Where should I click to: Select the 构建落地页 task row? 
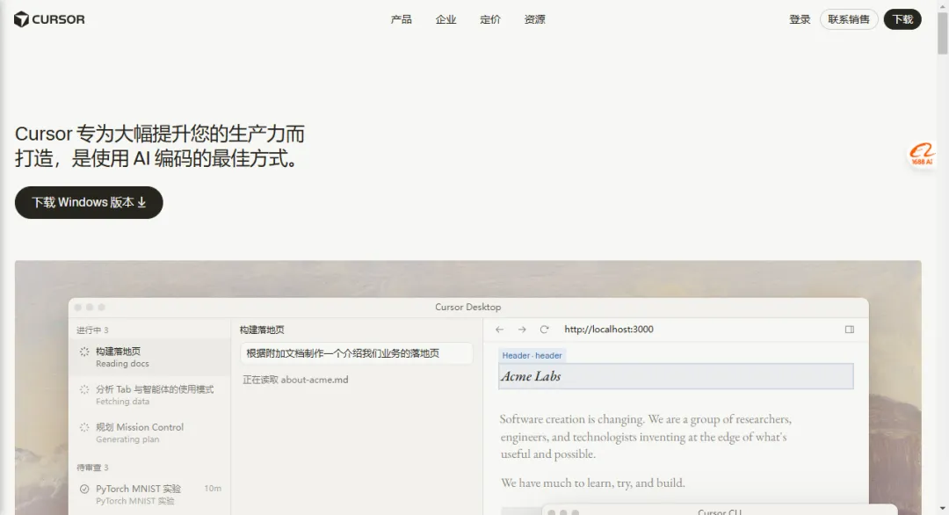coord(150,357)
